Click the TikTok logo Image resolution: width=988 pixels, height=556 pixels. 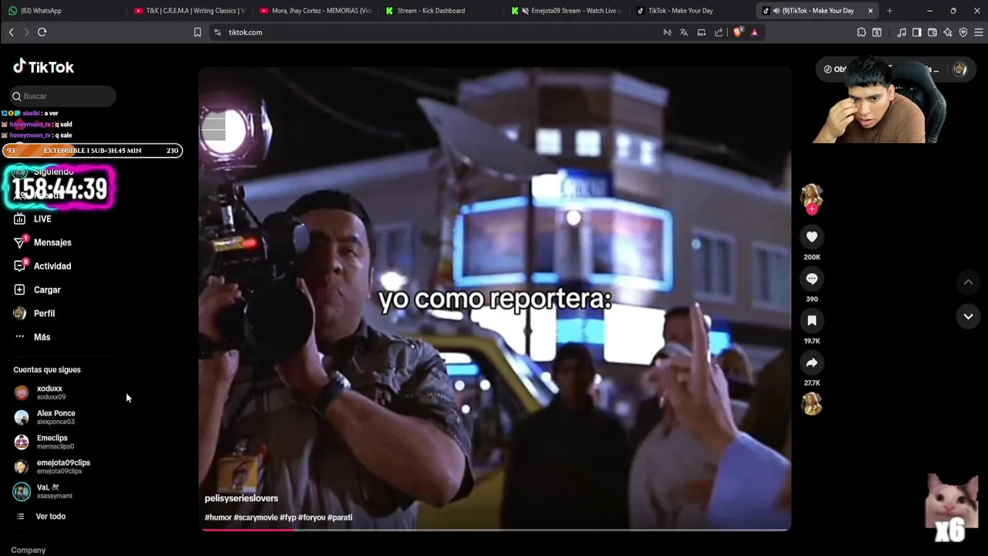[43, 67]
